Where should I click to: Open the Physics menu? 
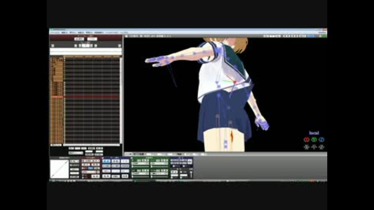[99, 33]
